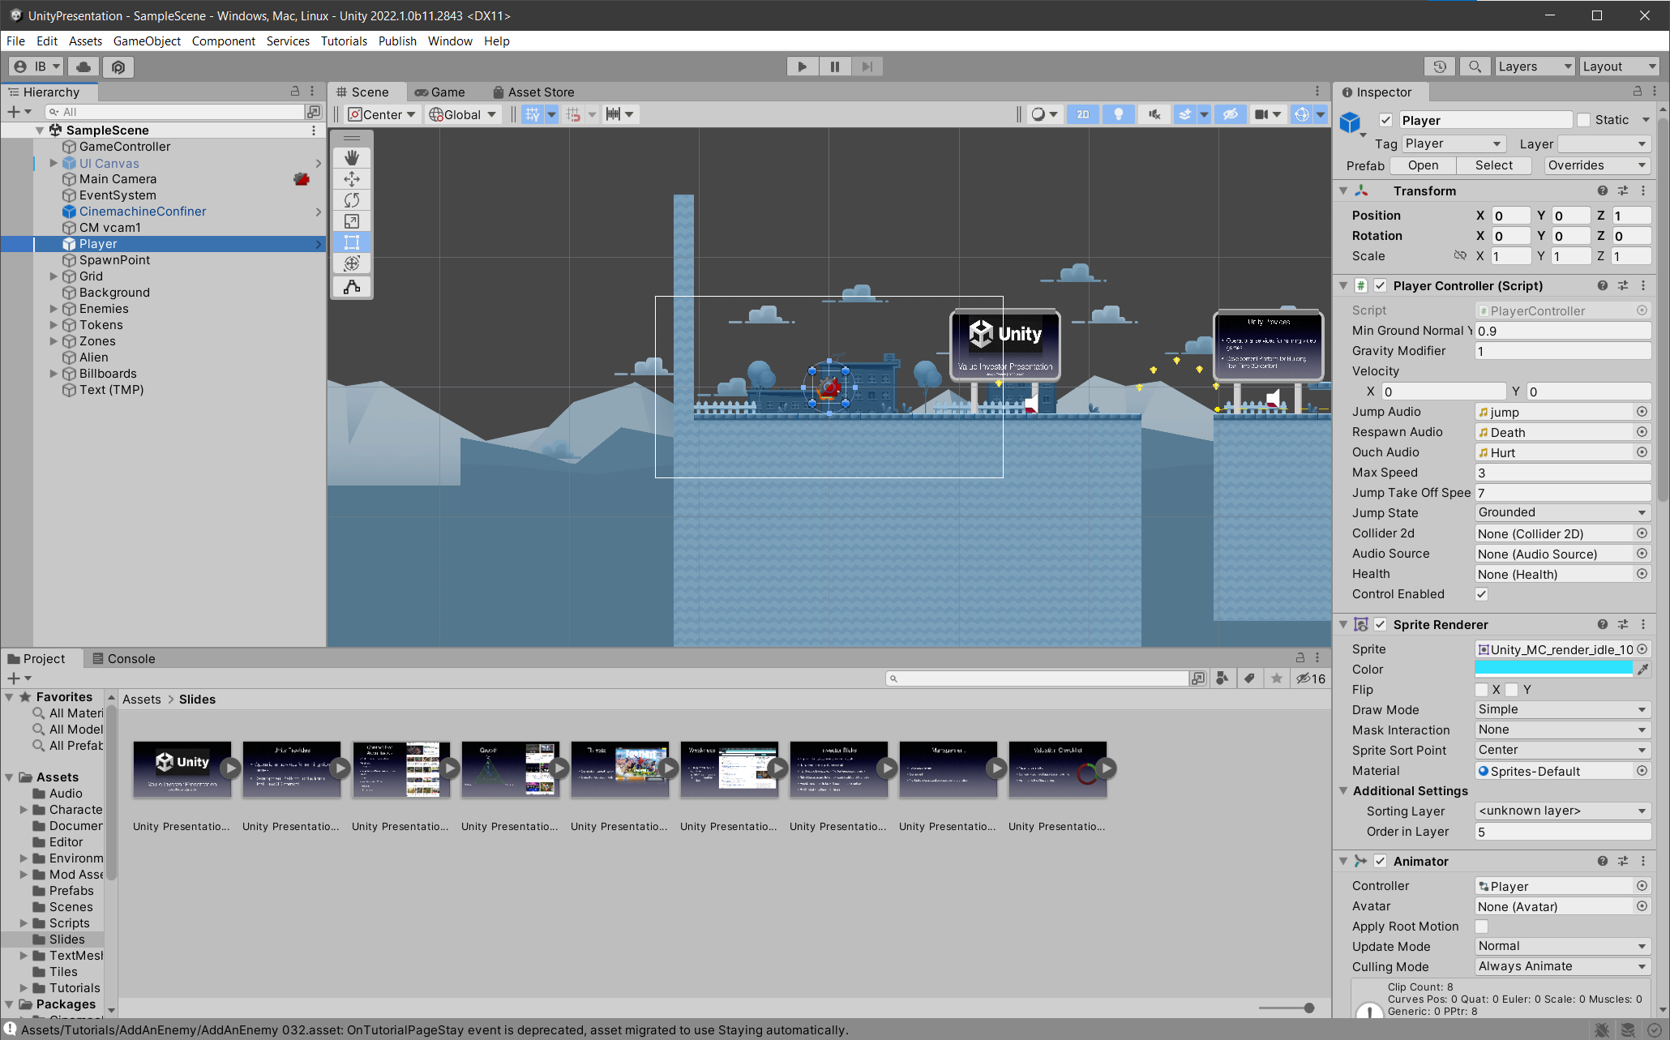Switch to the Console tab
1670x1040 pixels.
tap(123, 658)
